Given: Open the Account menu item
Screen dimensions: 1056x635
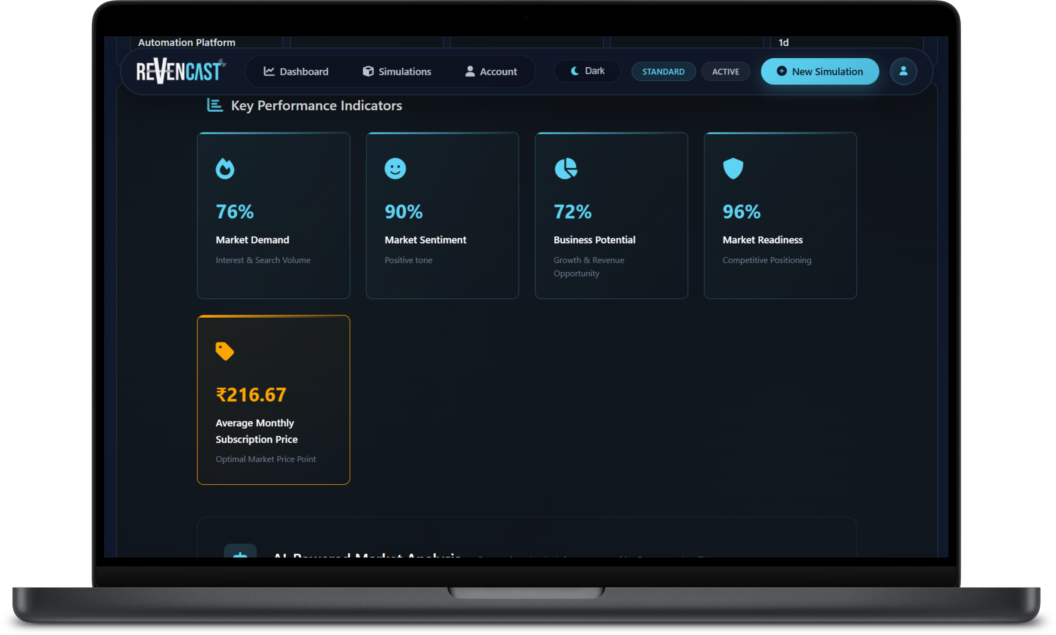Looking at the screenshot, I should pyautogui.click(x=491, y=71).
